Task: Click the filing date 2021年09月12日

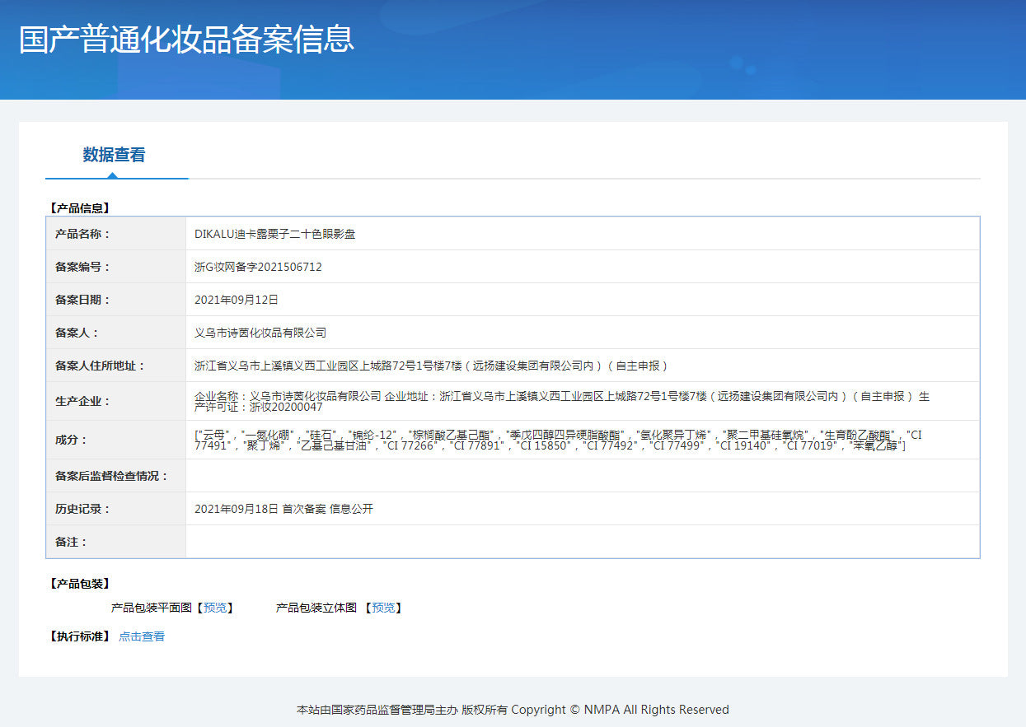Action: pyautogui.click(x=237, y=300)
